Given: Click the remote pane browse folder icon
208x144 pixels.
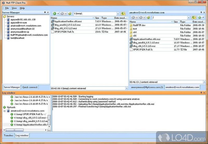Looking at the screenshot, I should pos(194,17).
